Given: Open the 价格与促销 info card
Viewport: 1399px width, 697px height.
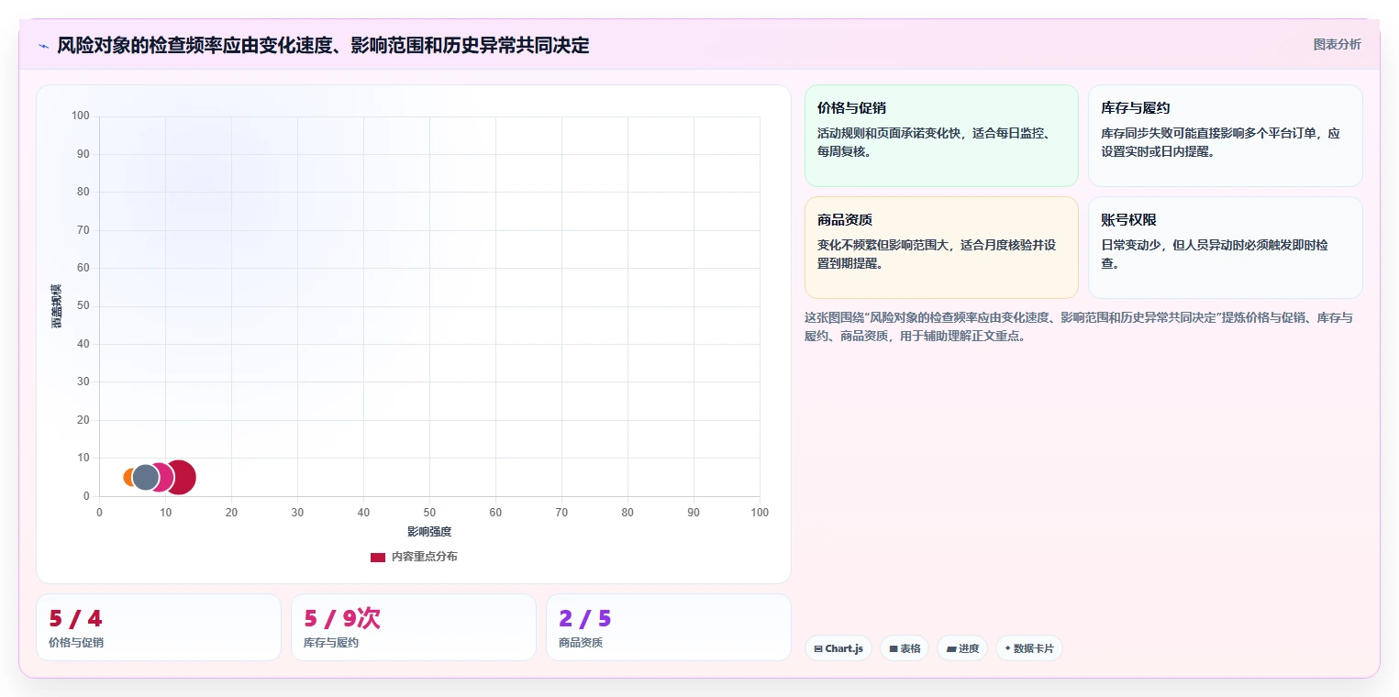Looking at the screenshot, I should [941, 136].
